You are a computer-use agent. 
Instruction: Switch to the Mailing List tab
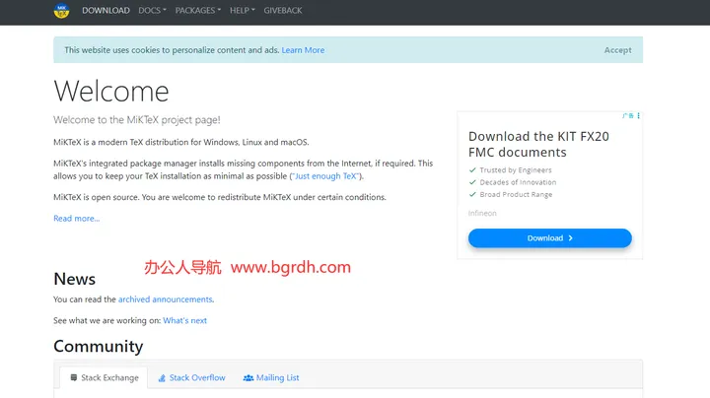(x=271, y=377)
